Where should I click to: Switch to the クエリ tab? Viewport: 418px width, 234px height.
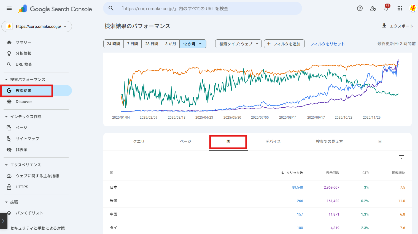click(139, 142)
